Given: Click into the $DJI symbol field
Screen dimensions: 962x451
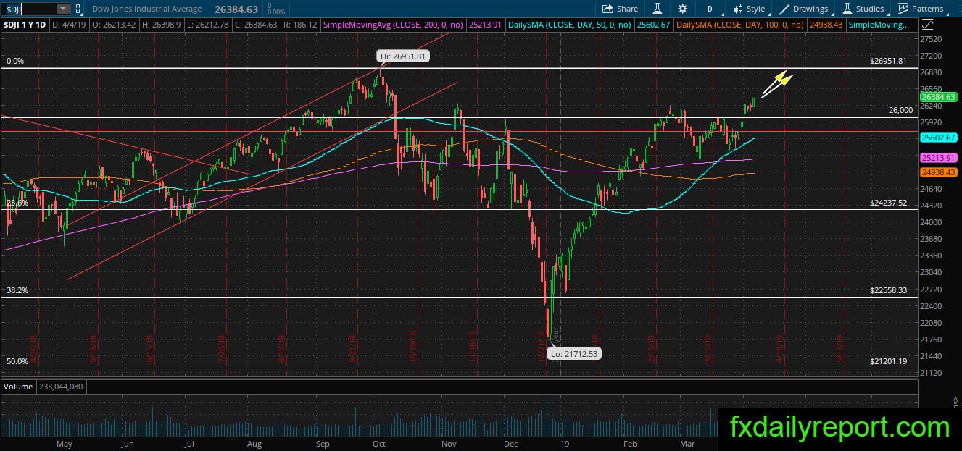Looking at the screenshot, I should pyautogui.click(x=29, y=9).
